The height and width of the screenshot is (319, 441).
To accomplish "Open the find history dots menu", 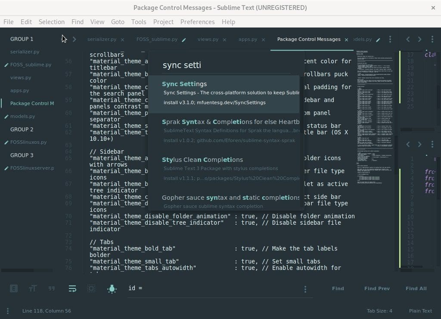I will (305, 289).
